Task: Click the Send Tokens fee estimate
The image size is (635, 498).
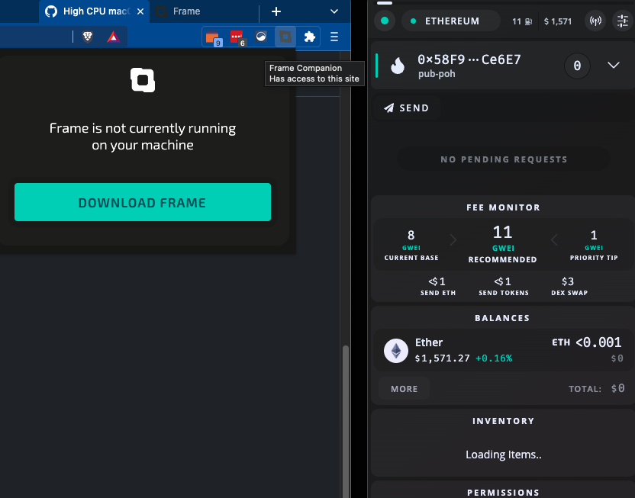Action: pos(504,286)
